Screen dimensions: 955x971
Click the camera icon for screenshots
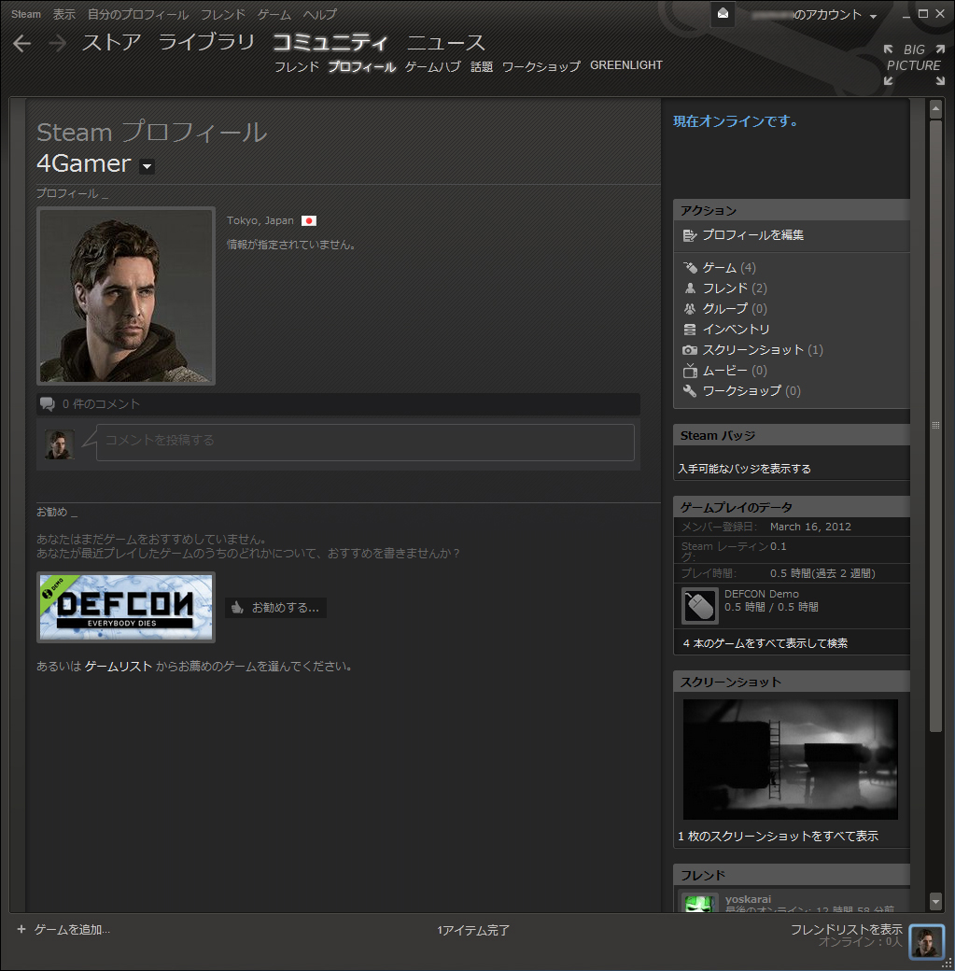690,350
